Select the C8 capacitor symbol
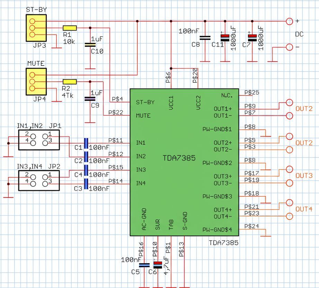The height and width of the screenshot is (288, 319). (x=205, y=38)
